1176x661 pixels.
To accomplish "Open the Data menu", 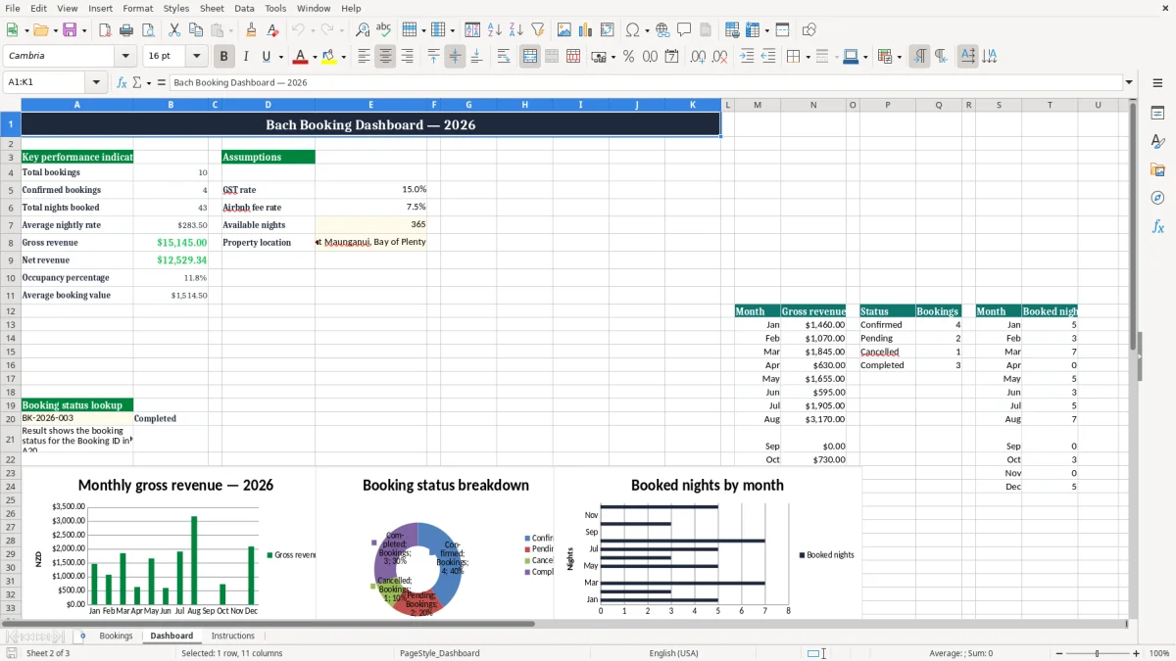I will tap(244, 8).
